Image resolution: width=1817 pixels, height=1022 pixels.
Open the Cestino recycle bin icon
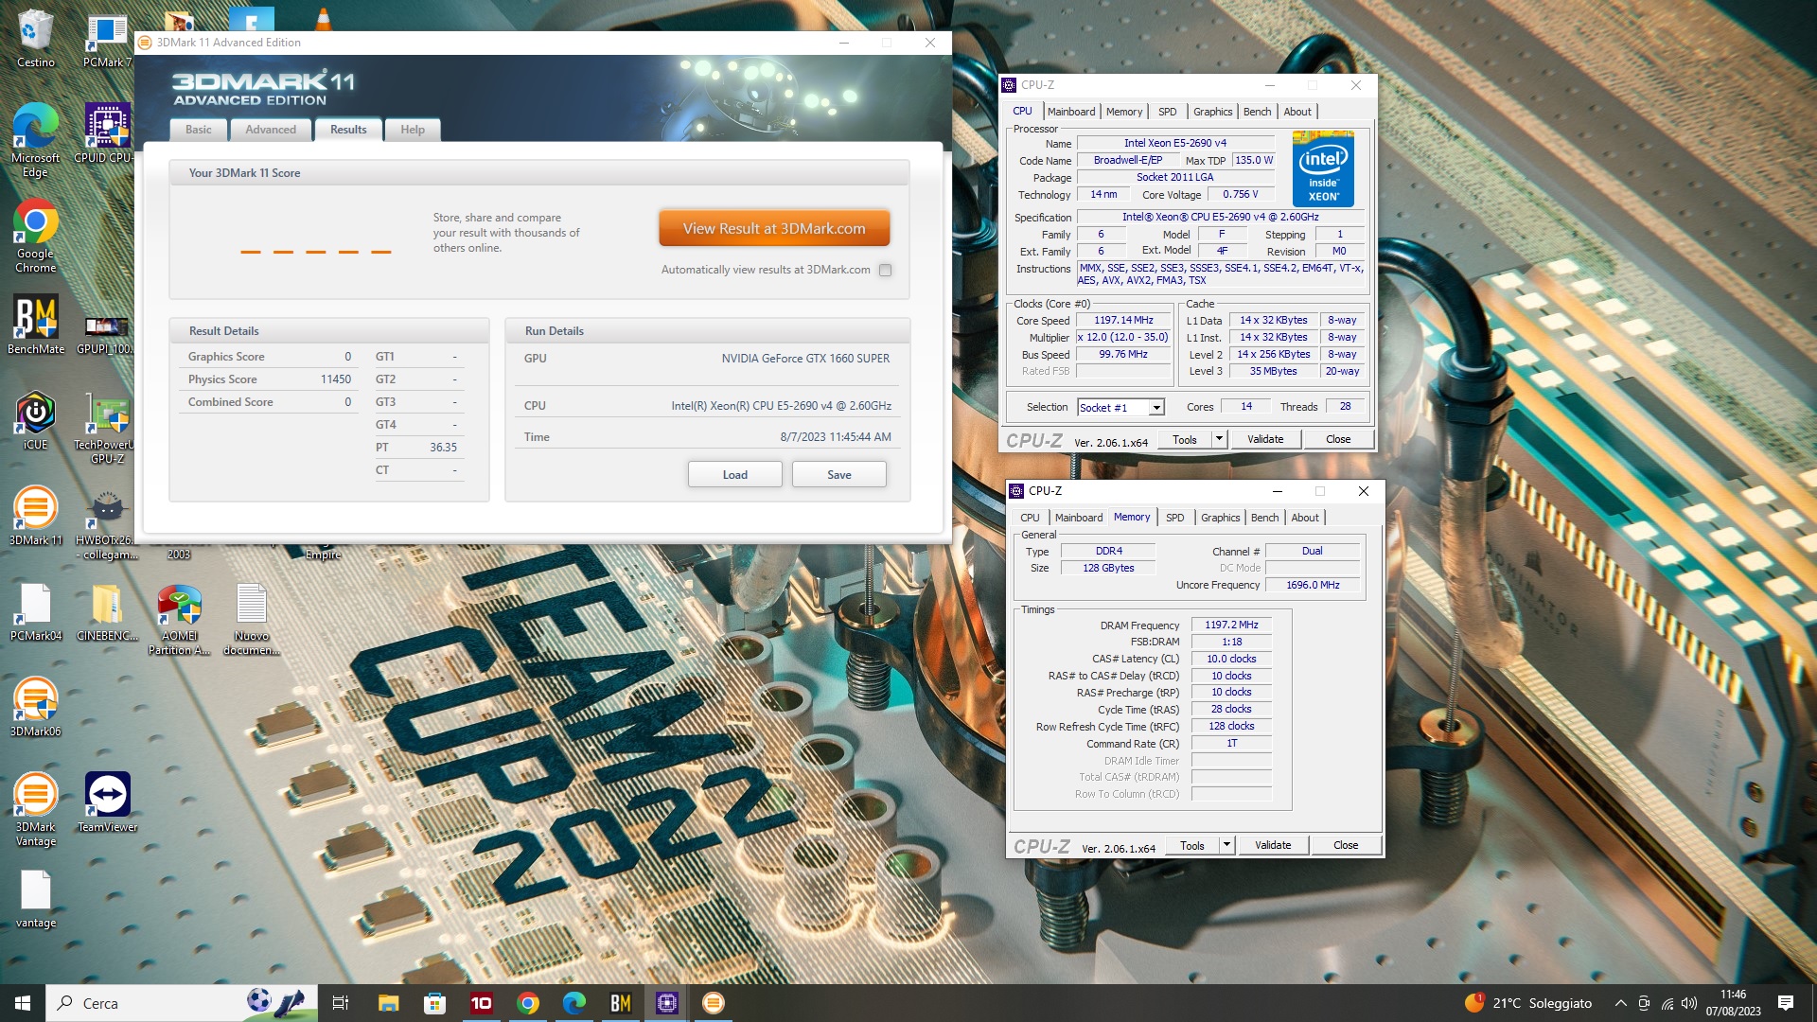point(35,38)
